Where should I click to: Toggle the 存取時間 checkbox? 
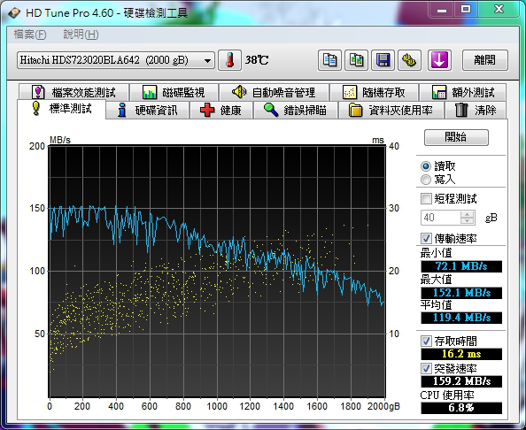pyautogui.click(x=426, y=342)
